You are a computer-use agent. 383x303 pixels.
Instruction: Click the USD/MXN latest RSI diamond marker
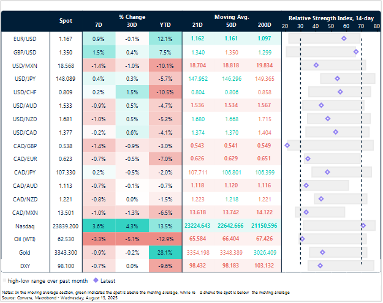pyautogui.click(x=316, y=65)
